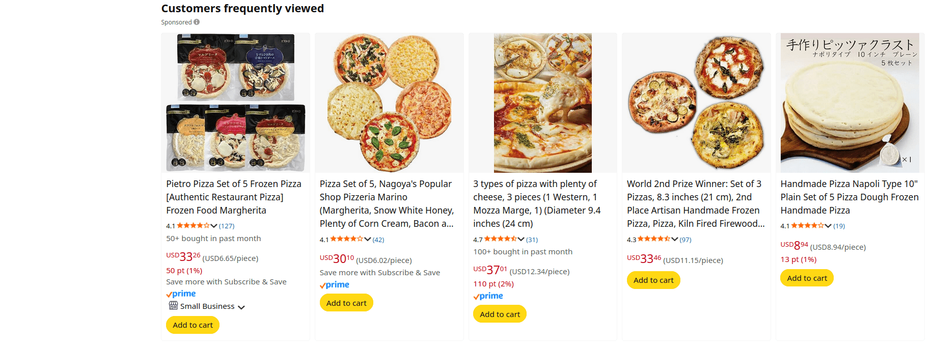Open the 3 types of pizza product image

542,103
